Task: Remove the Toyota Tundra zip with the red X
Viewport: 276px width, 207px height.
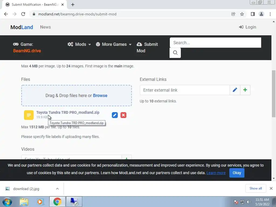Action: 123,115
